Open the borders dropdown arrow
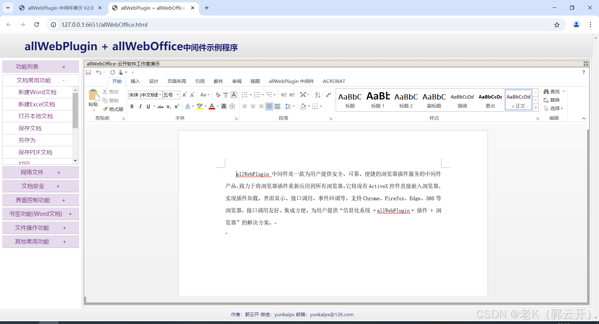This screenshot has height=324, width=599. click(x=321, y=106)
